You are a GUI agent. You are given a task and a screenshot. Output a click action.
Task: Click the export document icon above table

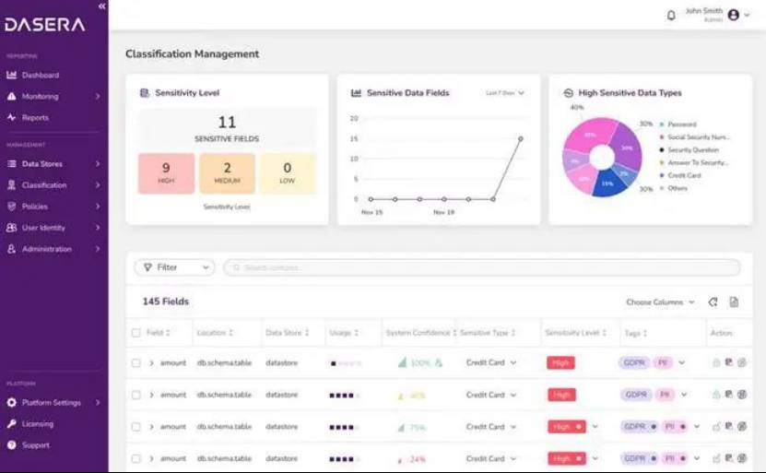[x=734, y=302]
